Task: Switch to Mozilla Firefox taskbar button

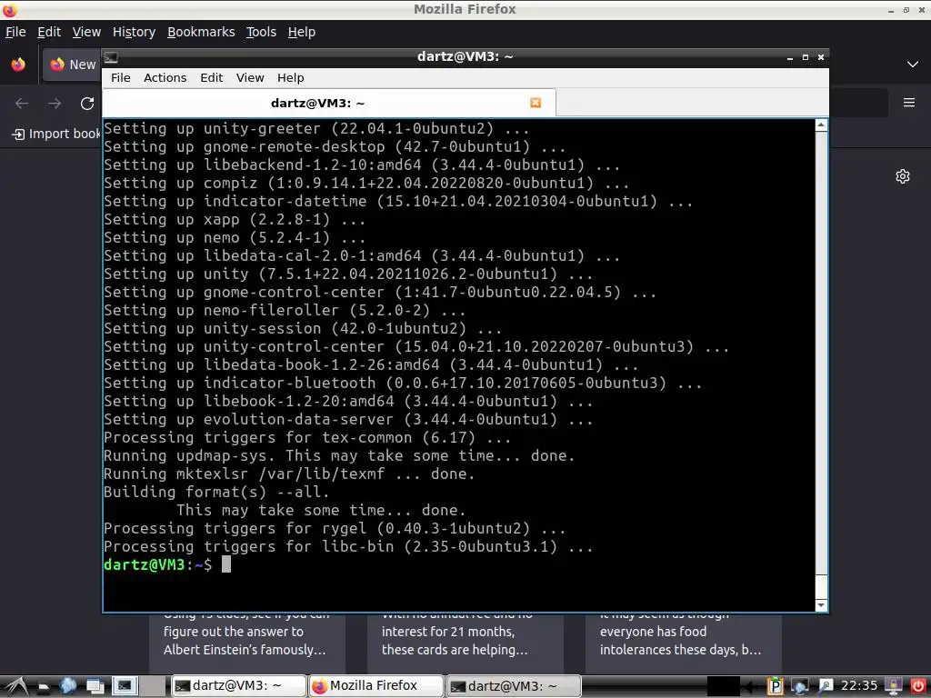Action: [375, 686]
